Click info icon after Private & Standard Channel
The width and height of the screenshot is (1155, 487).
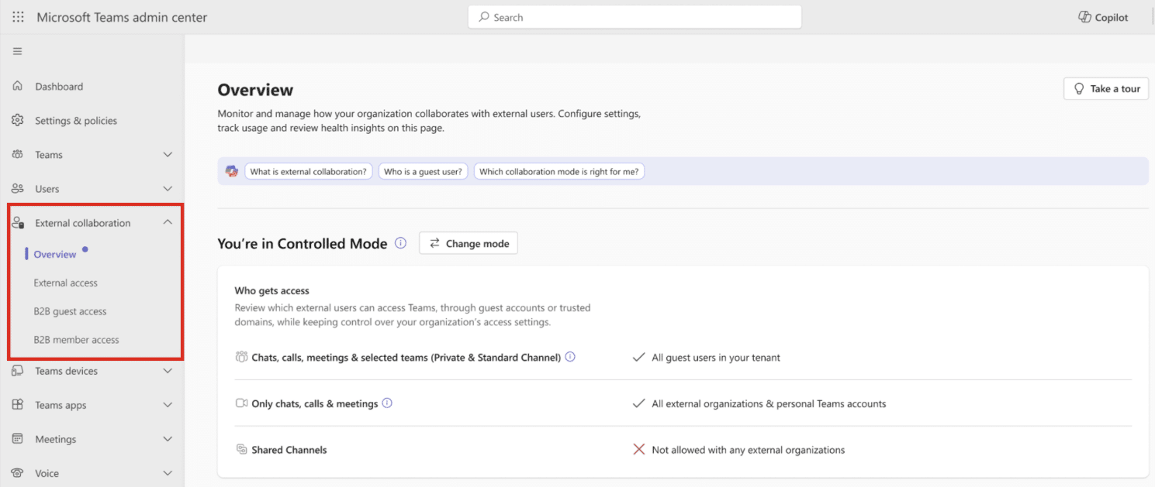(x=570, y=358)
